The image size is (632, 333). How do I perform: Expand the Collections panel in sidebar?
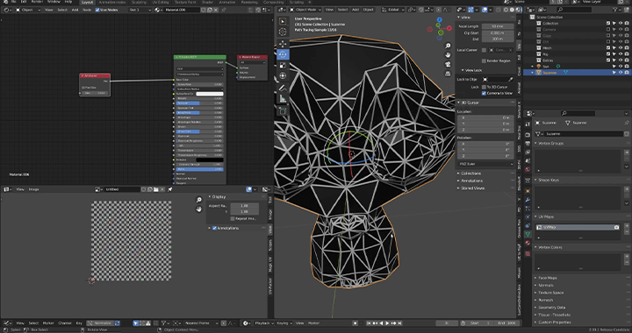click(x=470, y=174)
